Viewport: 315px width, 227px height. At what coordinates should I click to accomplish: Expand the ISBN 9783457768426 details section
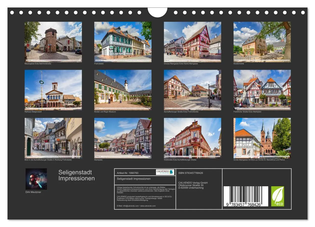coord(190,172)
